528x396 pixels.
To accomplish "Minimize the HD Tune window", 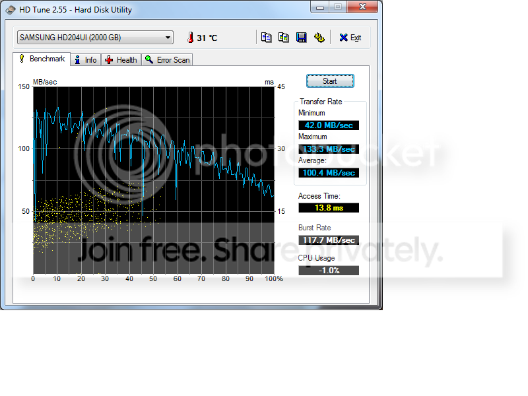I will coord(320,7).
